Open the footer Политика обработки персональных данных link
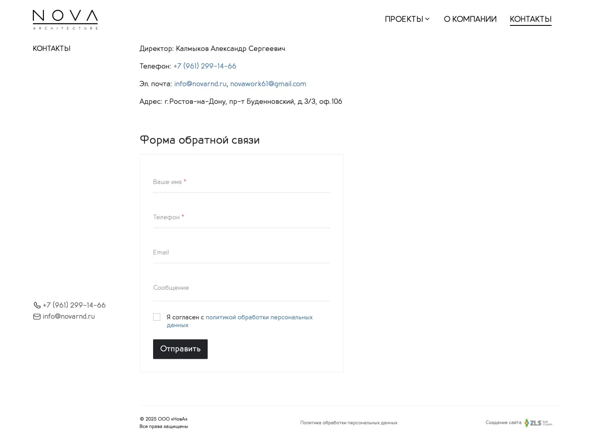 click(348, 423)
